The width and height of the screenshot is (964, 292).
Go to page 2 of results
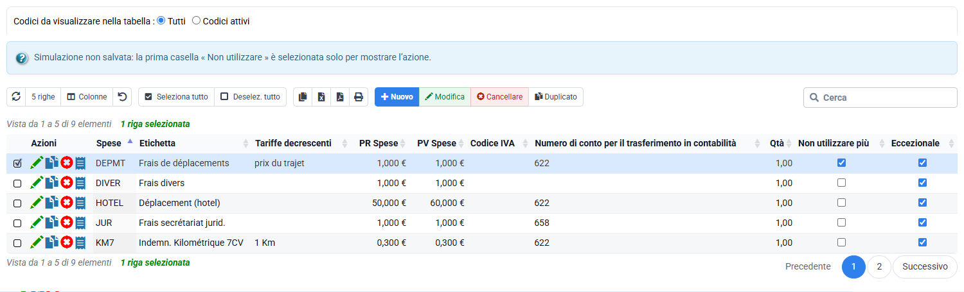[x=879, y=266]
